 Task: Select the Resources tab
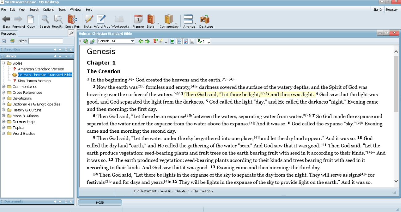coord(8,33)
